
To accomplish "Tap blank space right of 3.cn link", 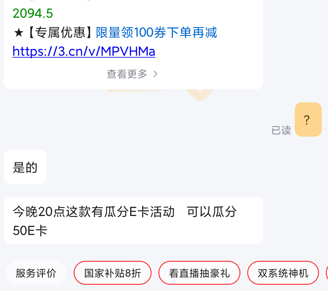I will (x=207, y=51).
